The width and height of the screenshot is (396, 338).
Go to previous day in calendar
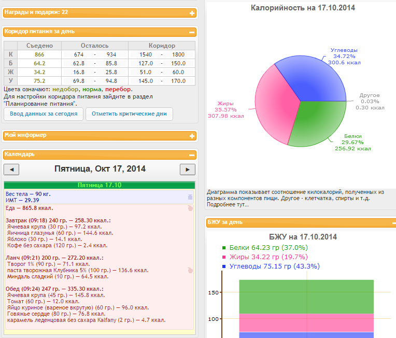[x=11, y=170]
